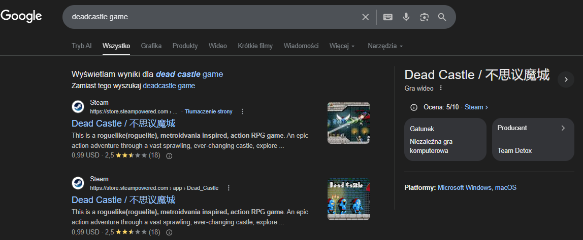Click the second result's Steam URL text
Viewport: 583px width, 240px height.
point(154,188)
